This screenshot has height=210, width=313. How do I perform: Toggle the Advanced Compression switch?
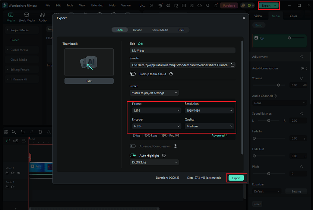(133, 146)
